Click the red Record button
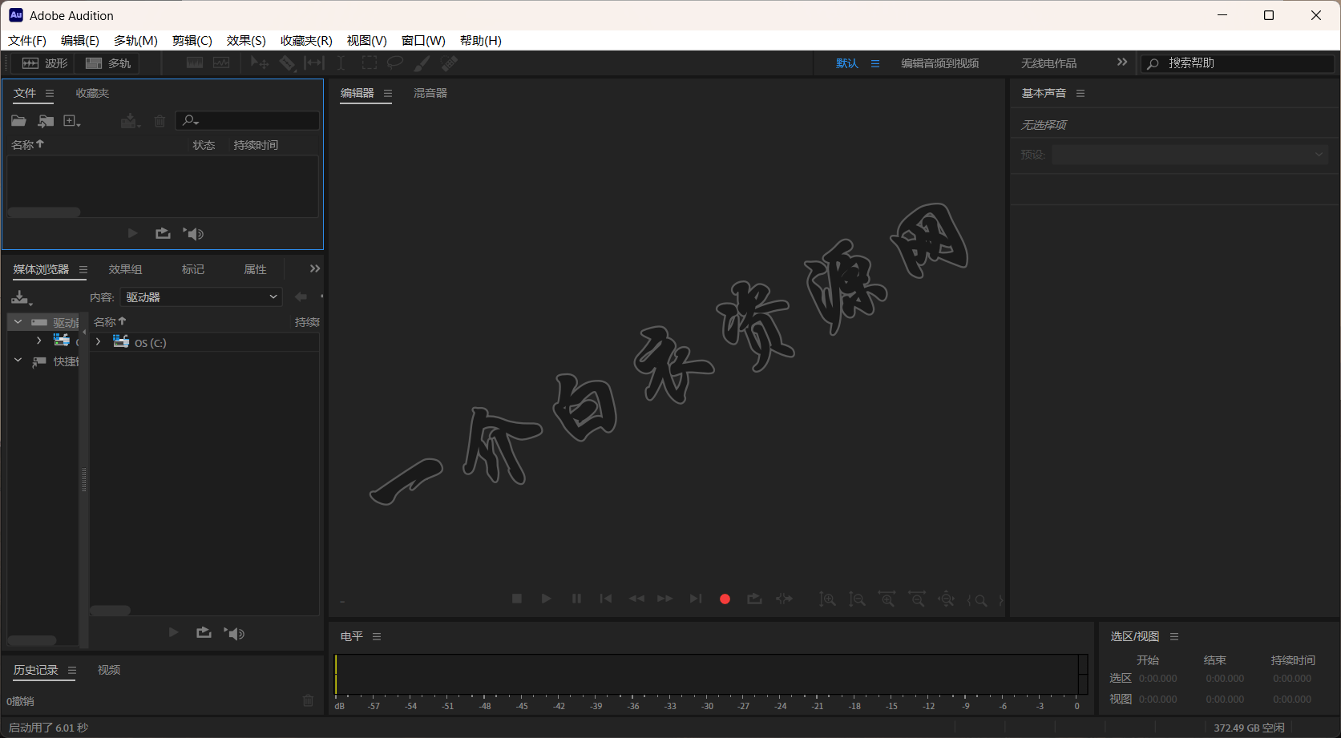1341x738 pixels. pyautogui.click(x=725, y=599)
